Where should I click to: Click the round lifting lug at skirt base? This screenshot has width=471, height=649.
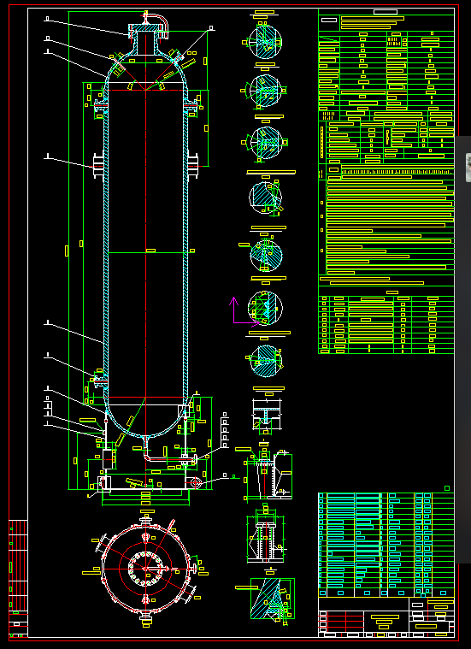195,482
